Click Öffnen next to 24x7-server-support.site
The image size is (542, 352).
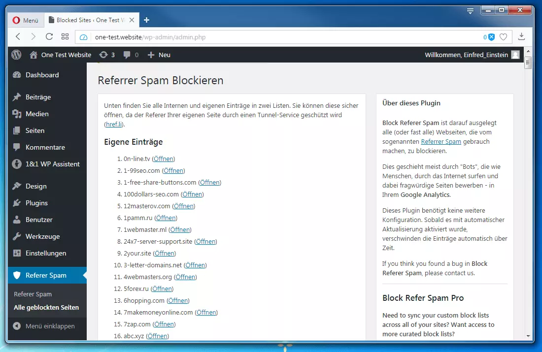point(205,241)
